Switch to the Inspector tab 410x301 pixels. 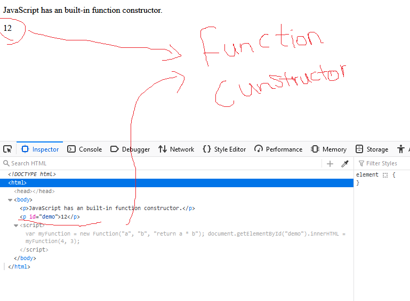tap(40, 149)
